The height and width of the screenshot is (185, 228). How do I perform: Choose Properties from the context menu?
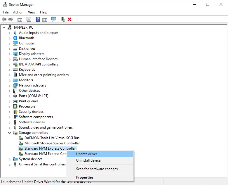100,177
